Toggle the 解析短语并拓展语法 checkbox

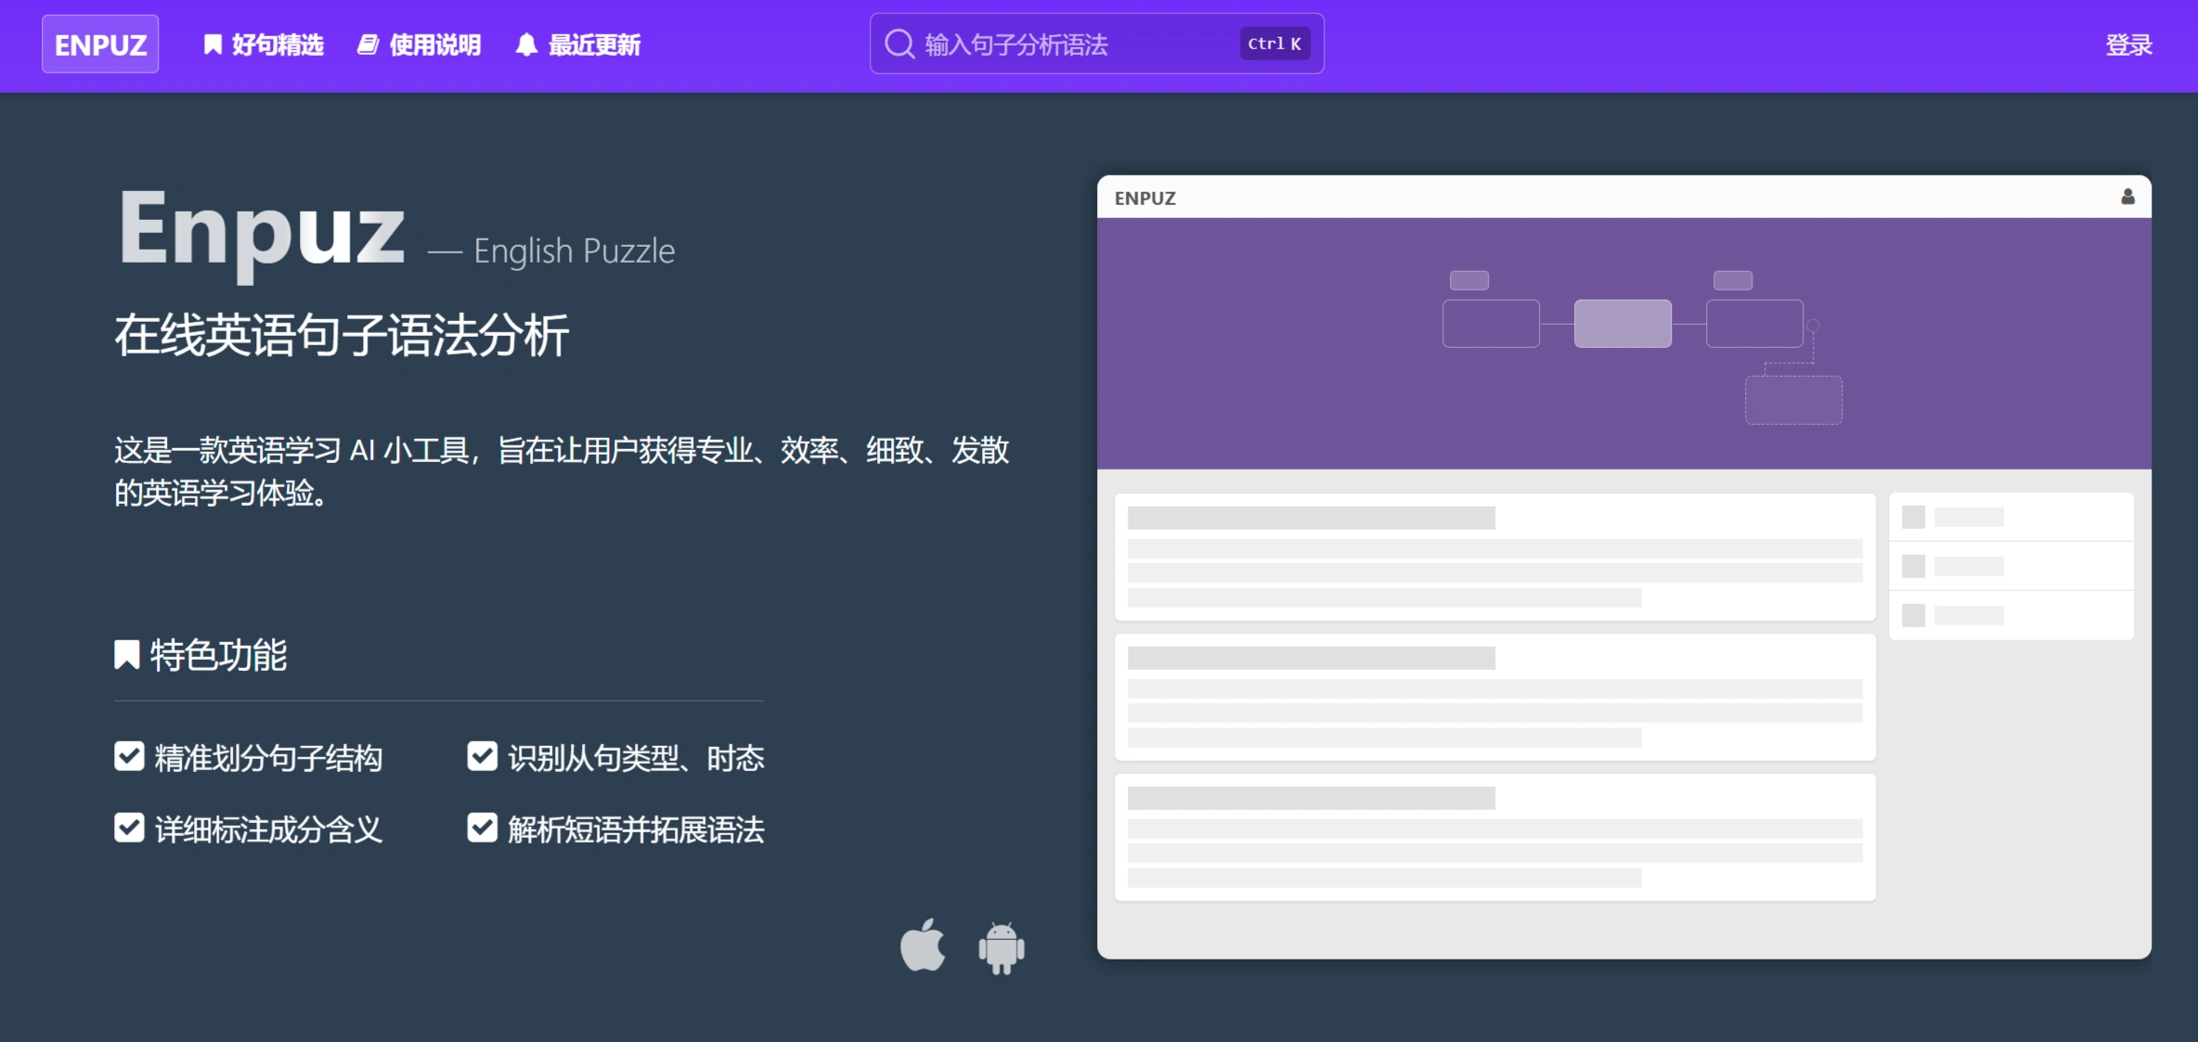coord(482,828)
